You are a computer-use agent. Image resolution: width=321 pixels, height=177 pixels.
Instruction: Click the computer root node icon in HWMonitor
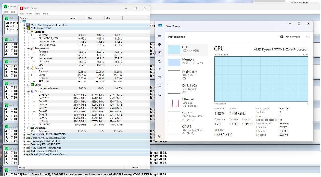click(x=24, y=22)
